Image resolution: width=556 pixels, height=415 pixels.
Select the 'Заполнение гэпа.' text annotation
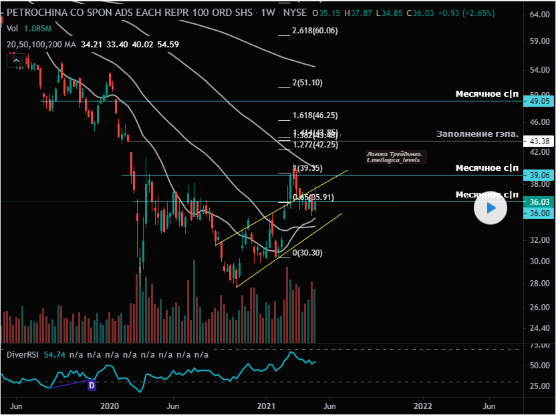click(x=477, y=133)
